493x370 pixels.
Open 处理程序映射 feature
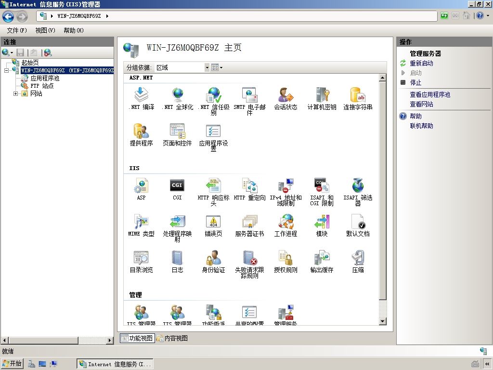(177, 228)
